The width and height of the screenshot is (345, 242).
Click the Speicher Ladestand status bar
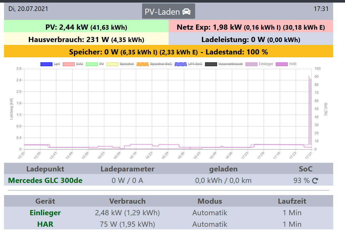(x=168, y=52)
